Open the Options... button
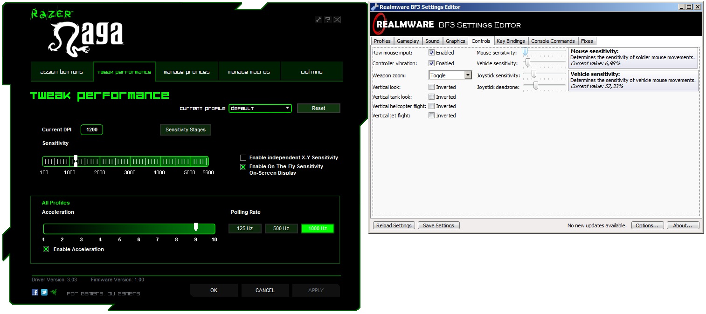 click(x=647, y=225)
